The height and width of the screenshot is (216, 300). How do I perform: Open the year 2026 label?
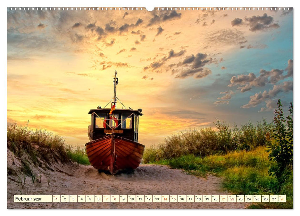[x=38, y=198]
